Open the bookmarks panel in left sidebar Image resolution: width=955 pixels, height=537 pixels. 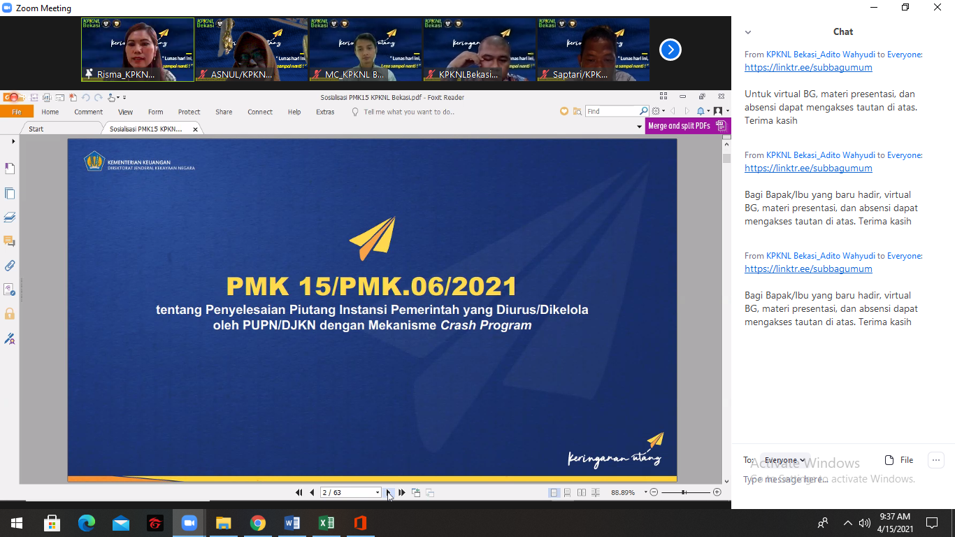tap(10, 169)
